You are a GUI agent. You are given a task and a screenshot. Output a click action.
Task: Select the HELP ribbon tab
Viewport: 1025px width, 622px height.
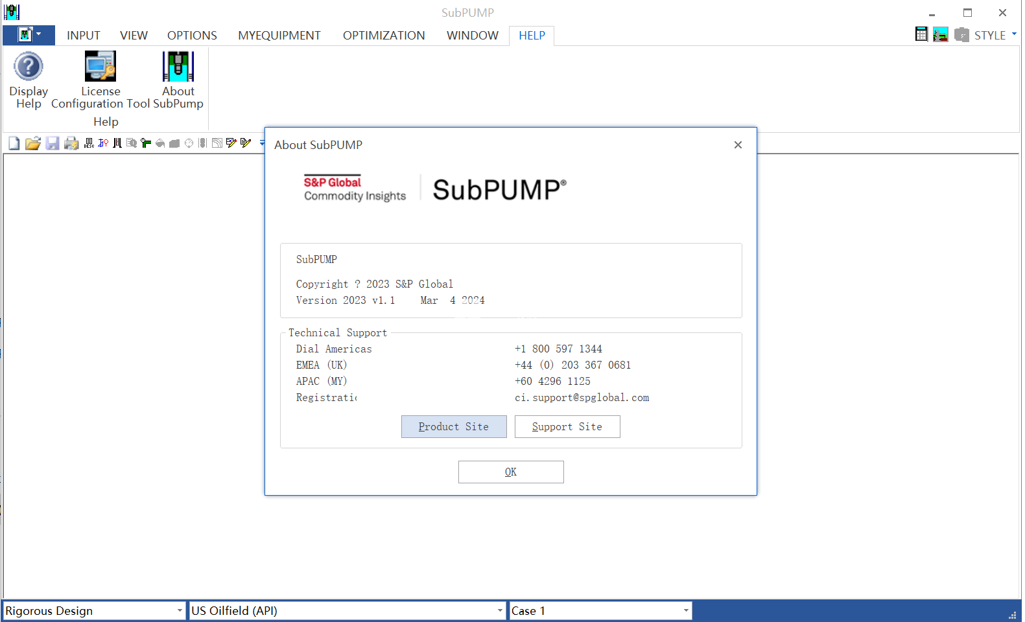click(x=532, y=36)
